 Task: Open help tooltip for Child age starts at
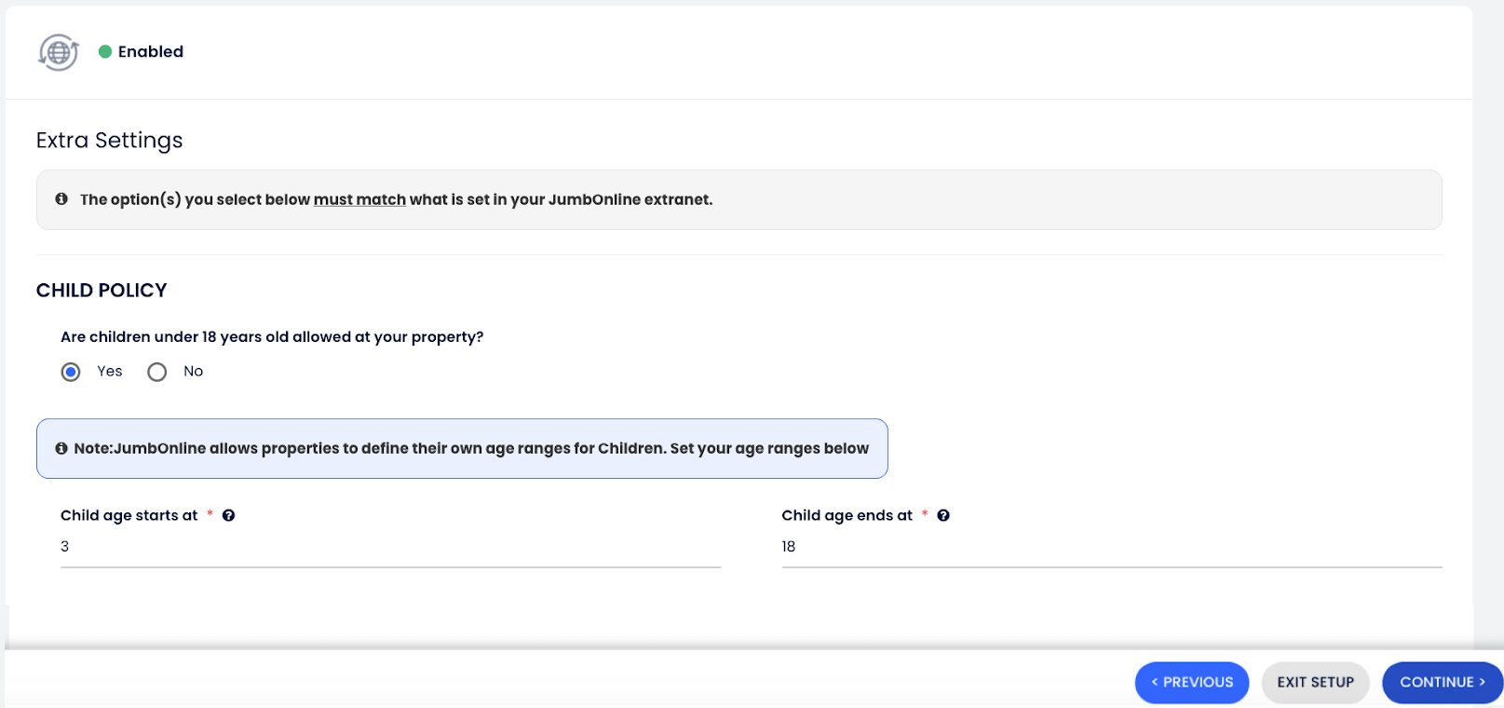(228, 515)
